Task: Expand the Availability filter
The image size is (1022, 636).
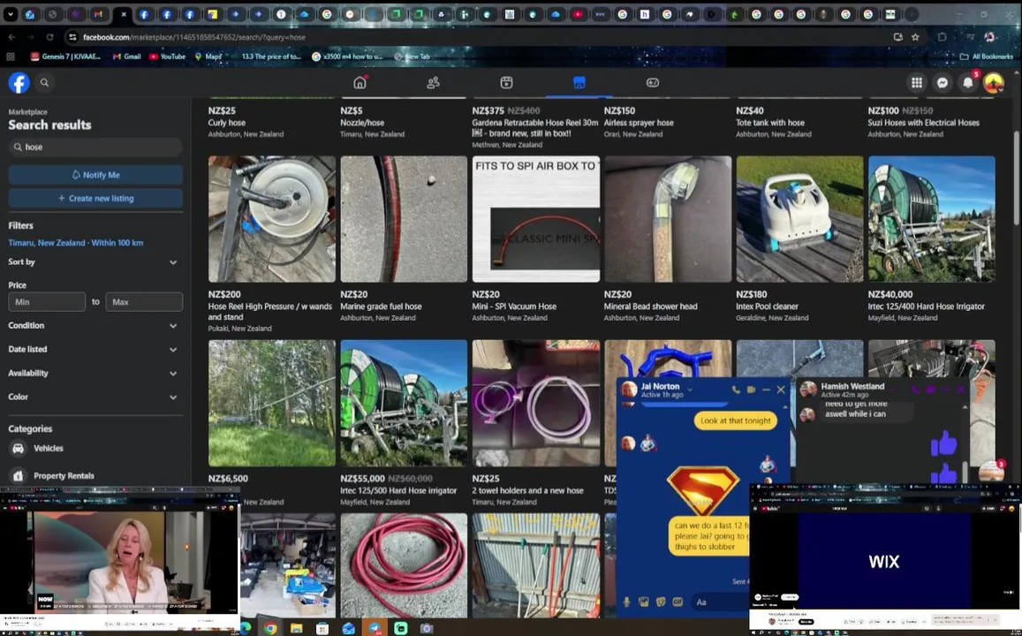Action: tap(94, 374)
